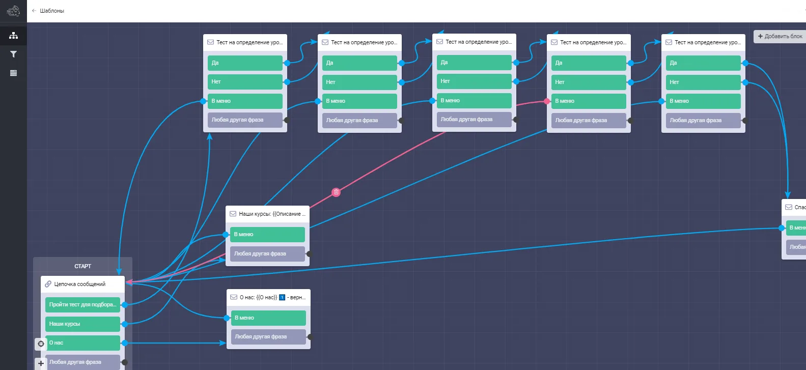
Task: Click pink connector dot on a Тест В меню
Action: (x=547, y=101)
